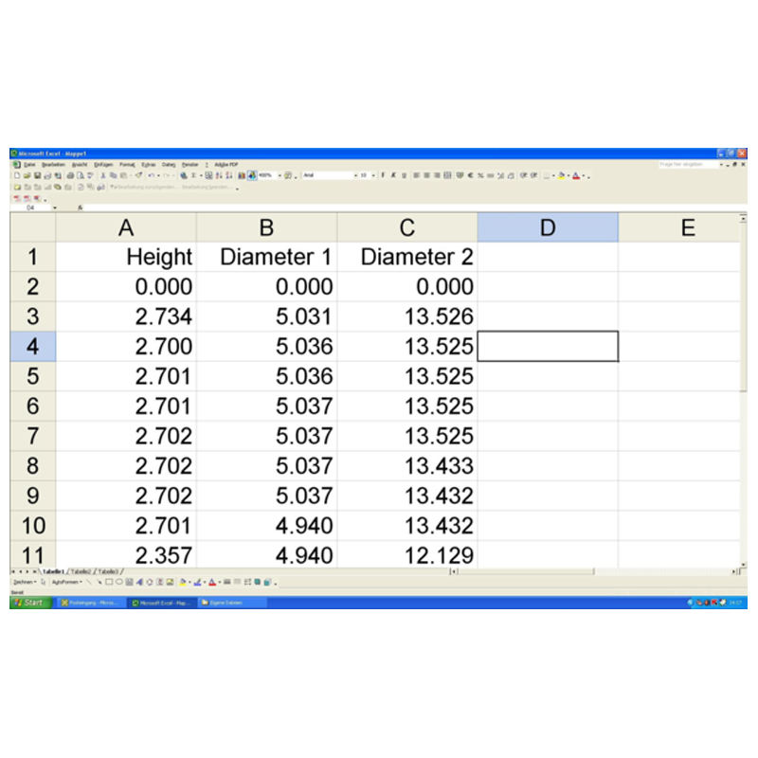Image resolution: width=758 pixels, height=758 pixels.
Task: Open the Zoom percentage dropdown
Action: (280, 175)
